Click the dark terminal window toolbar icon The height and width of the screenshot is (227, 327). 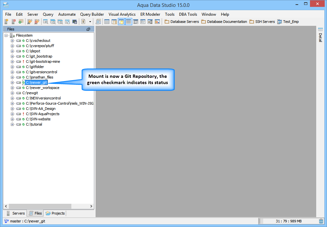click(74, 22)
